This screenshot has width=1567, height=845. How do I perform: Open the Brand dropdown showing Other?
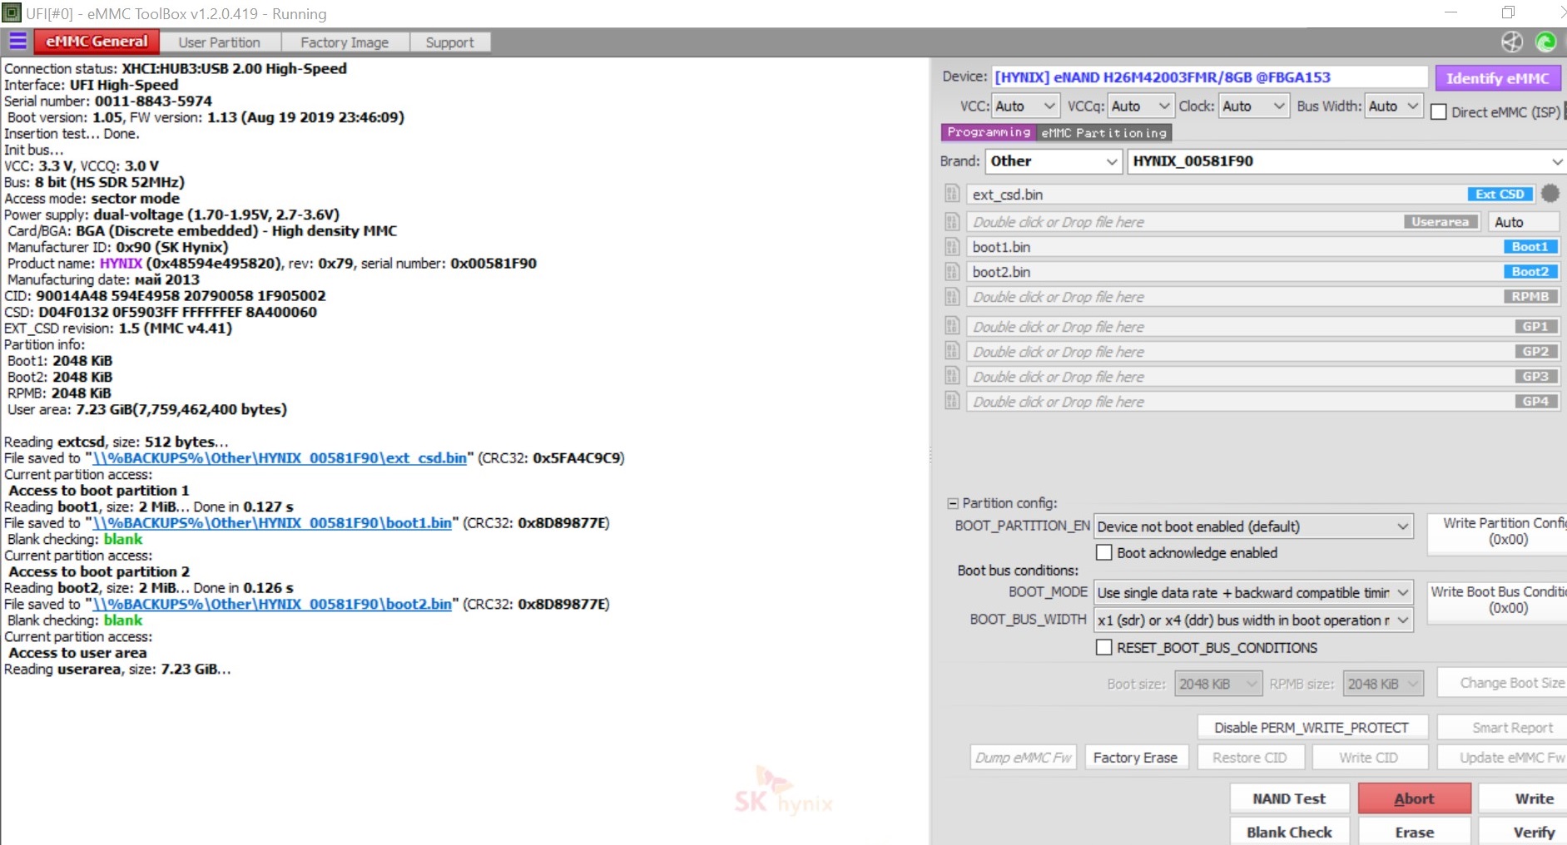pyautogui.click(x=1053, y=161)
